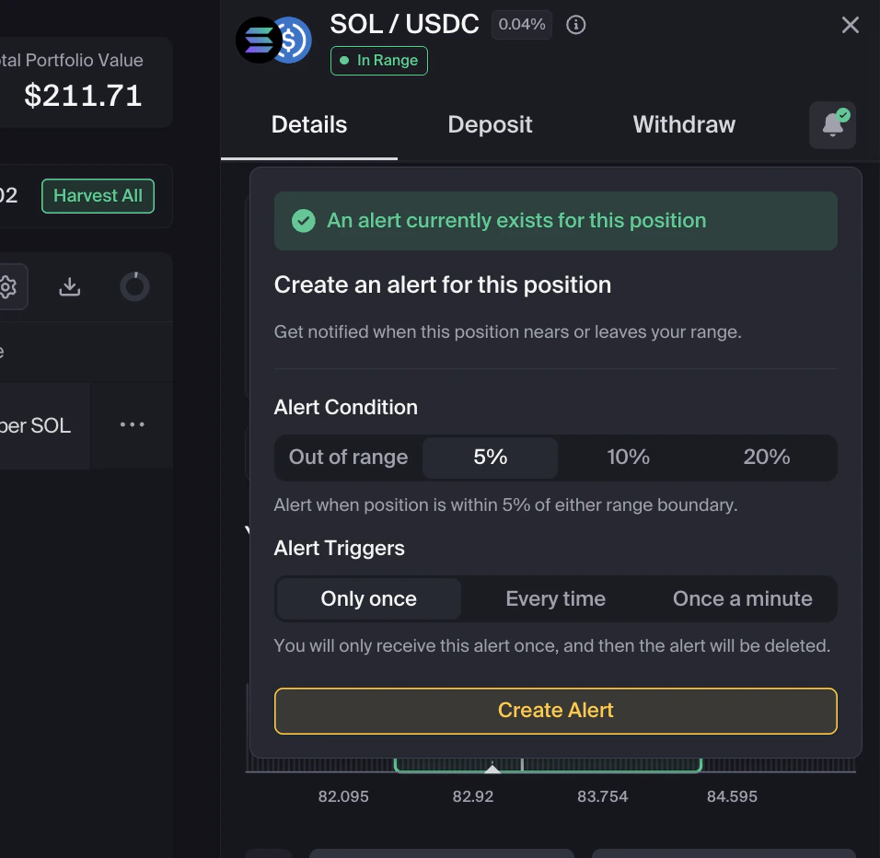880x858 pixels.
Task: Select the 10% alert condition
Action: 628,458
